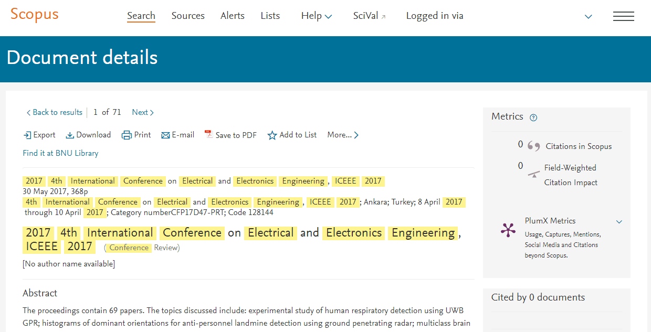The height and width of the screenshot is (332, 651).
Task: Click the Field-Weighted Citation Impact balance icon
Action: (x=534, y=174)
